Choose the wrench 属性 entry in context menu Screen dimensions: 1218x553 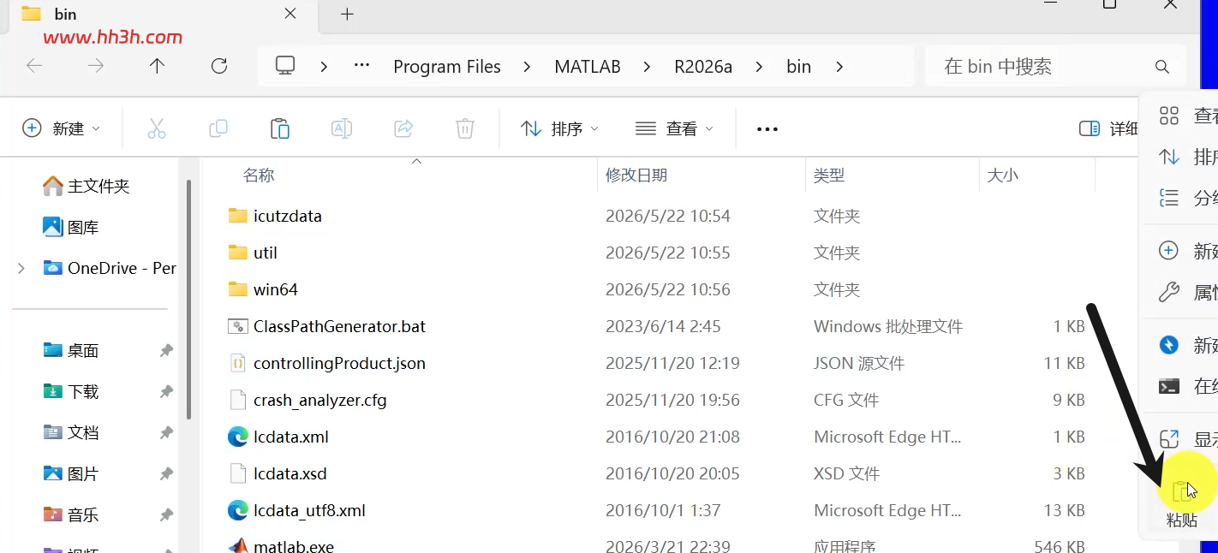click(1186, 292)
